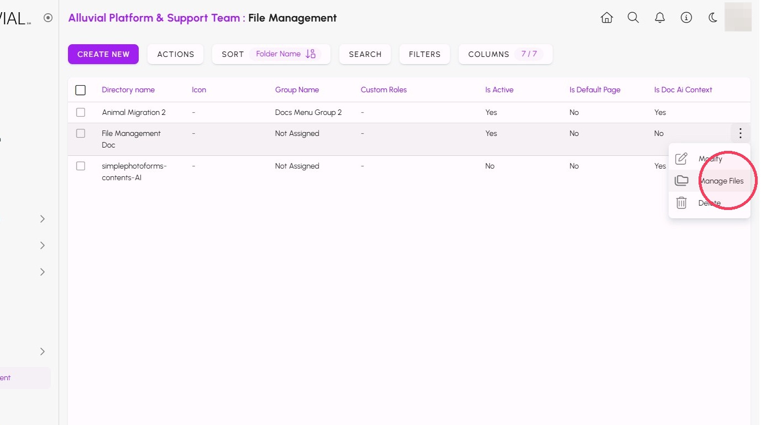Screen dimensions: 761x425
Task: Click the CREATE NEW button
Action: click(103, 54)
